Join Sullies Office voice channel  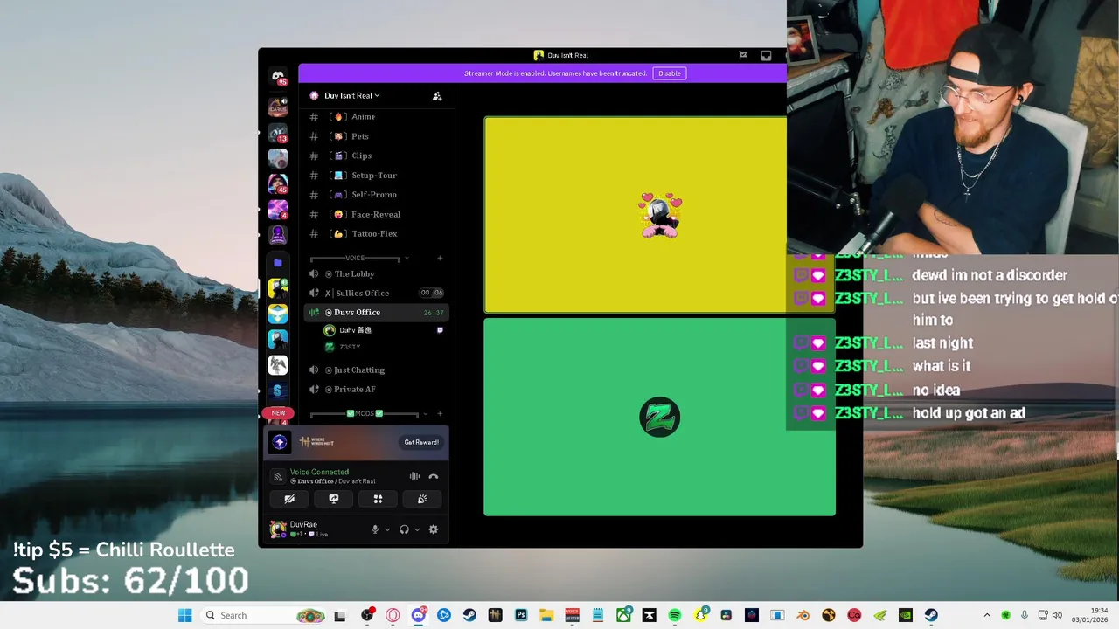coord(377,293)
